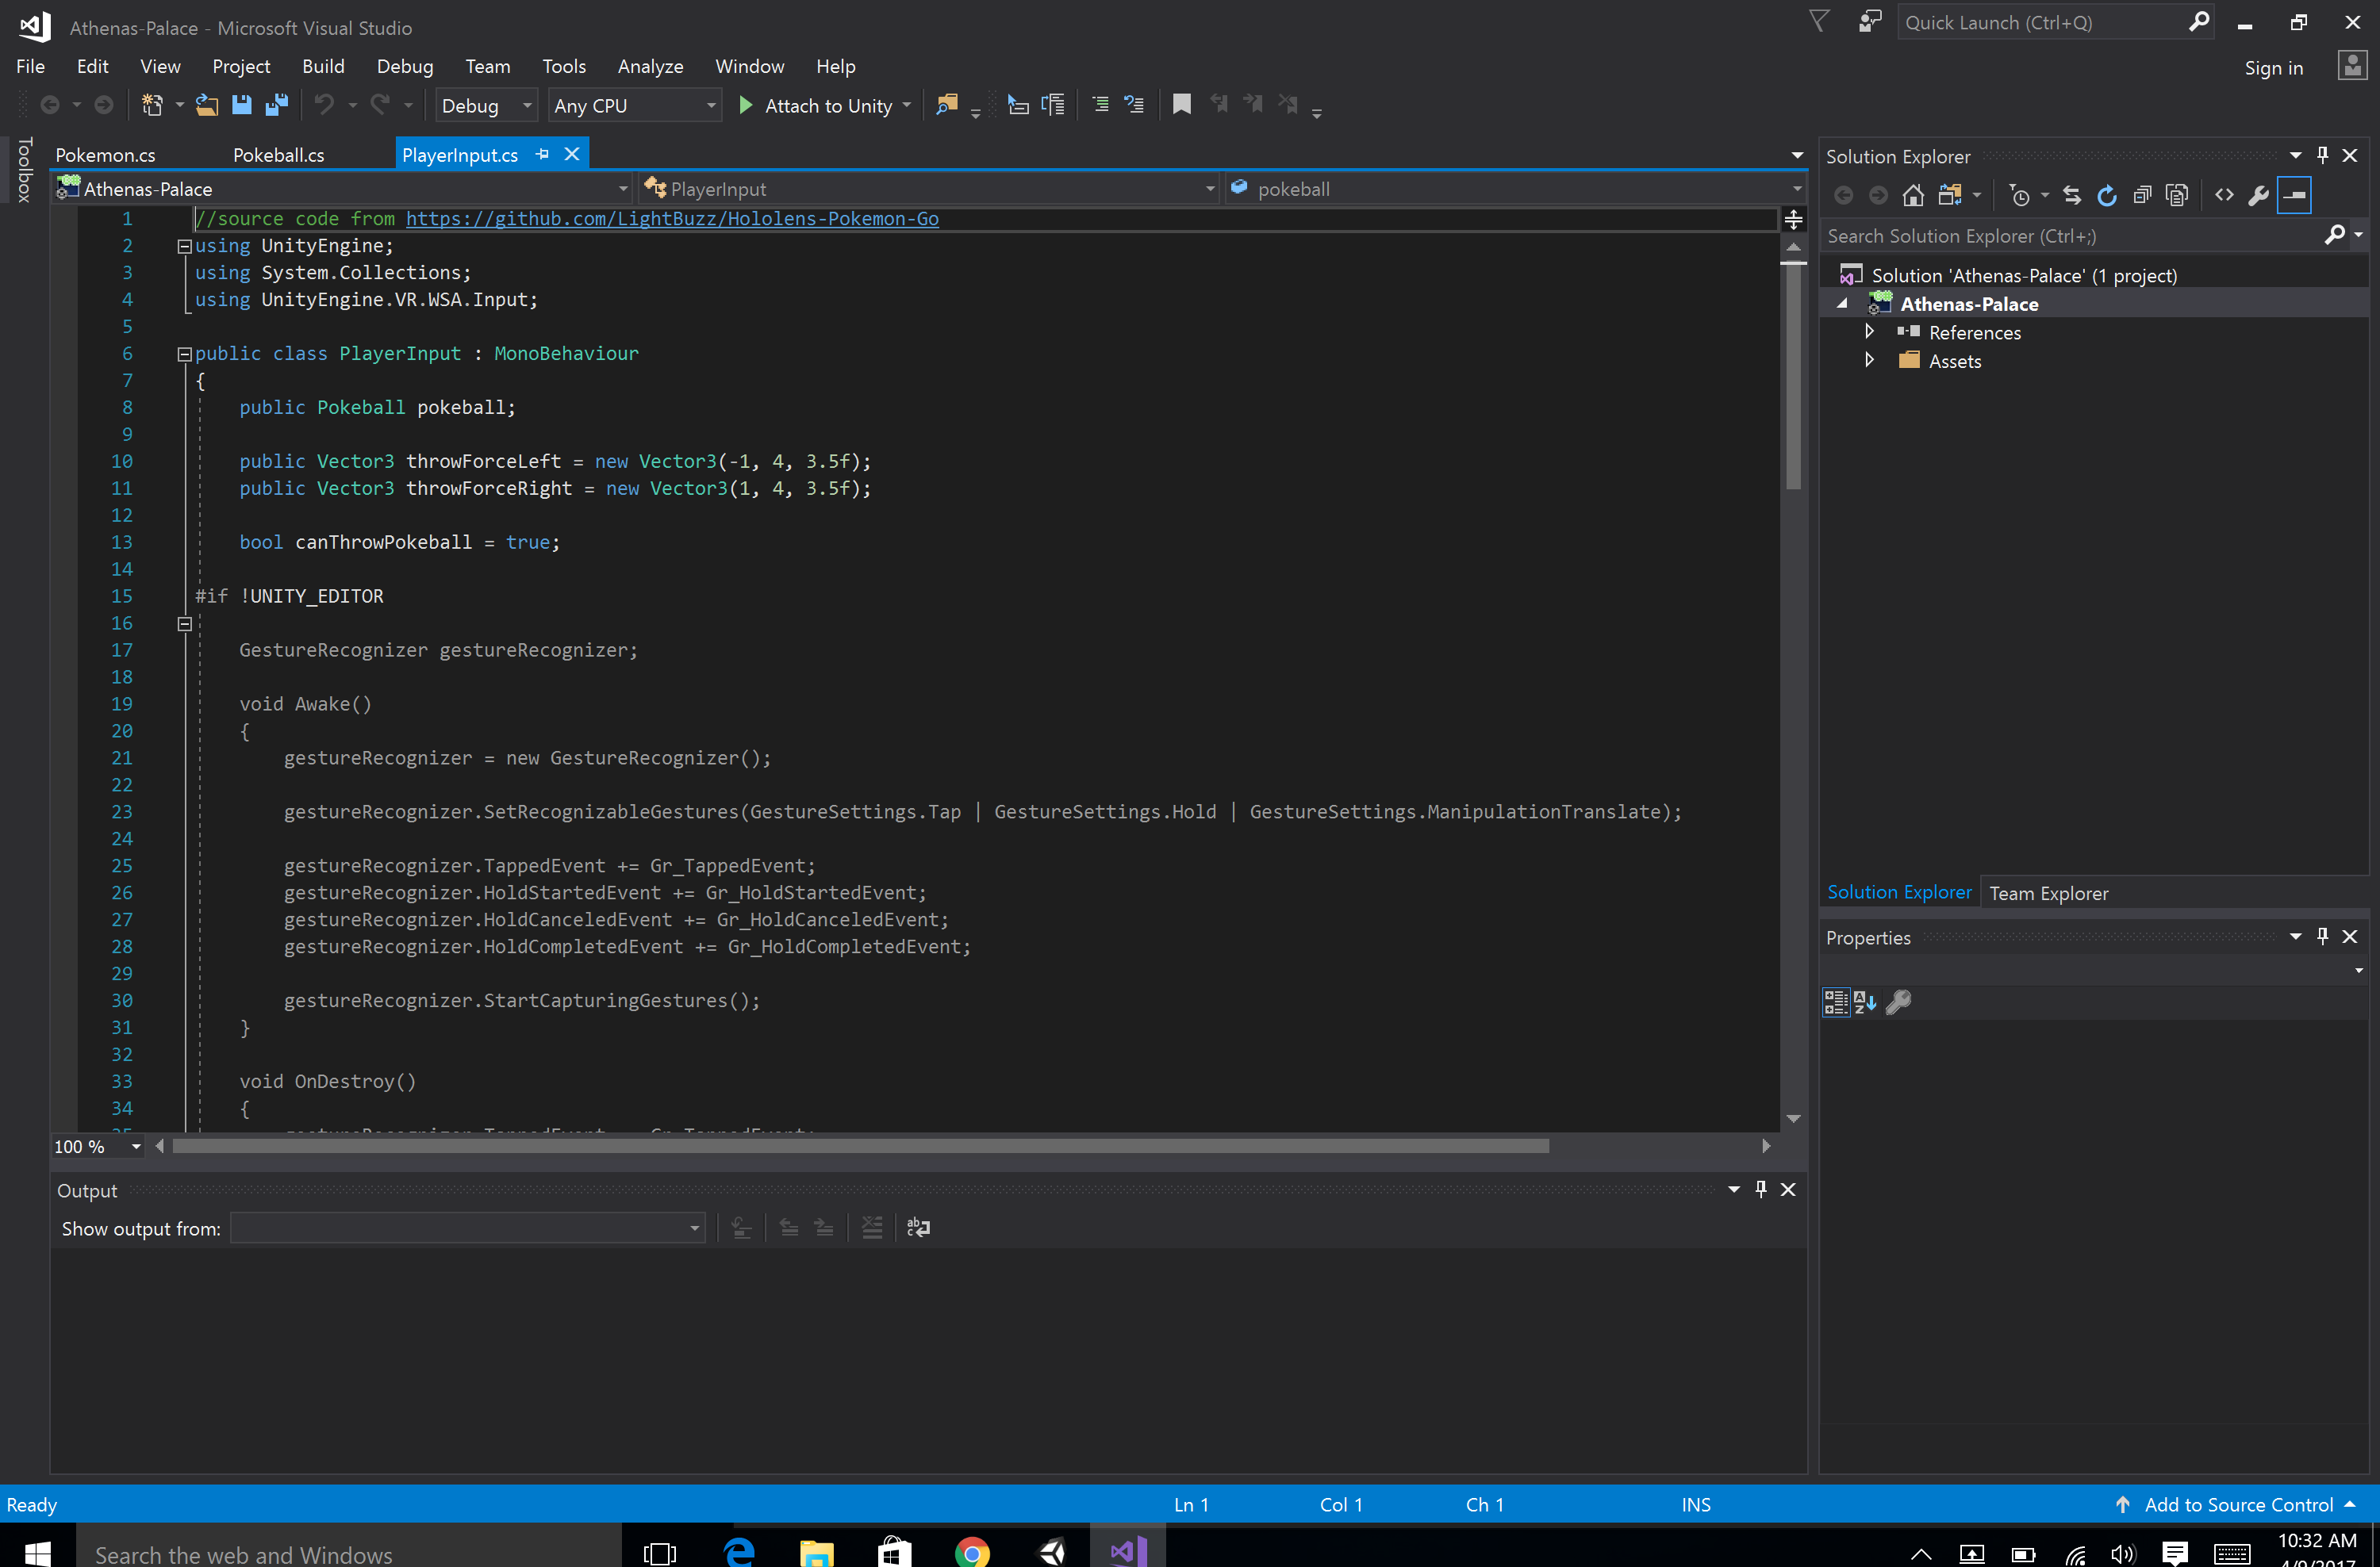
Task: Click the editor's horizontal scrollbar thumb
Action: point(860,1146)
